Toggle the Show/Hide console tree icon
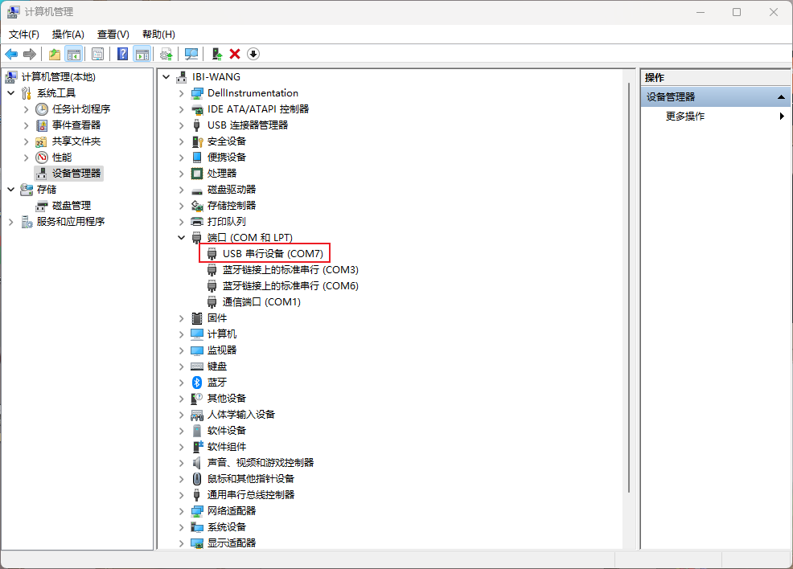This screenshot has width=793, height=569. 74,54
